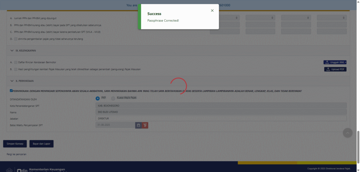
Task: Close the Success notification popup
Action: (x=212, y=11)
